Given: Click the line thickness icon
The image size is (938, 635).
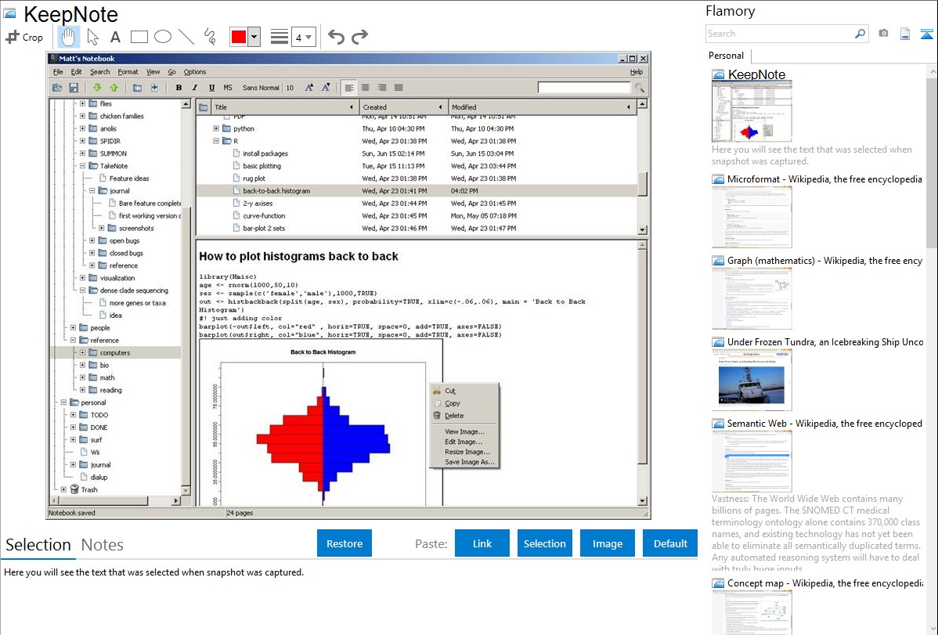Looking at the screenshot, I should click(279, 37).
